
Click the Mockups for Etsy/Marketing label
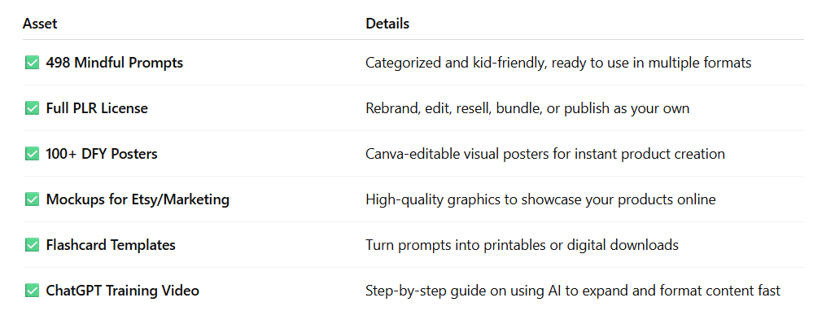[138, 199]
